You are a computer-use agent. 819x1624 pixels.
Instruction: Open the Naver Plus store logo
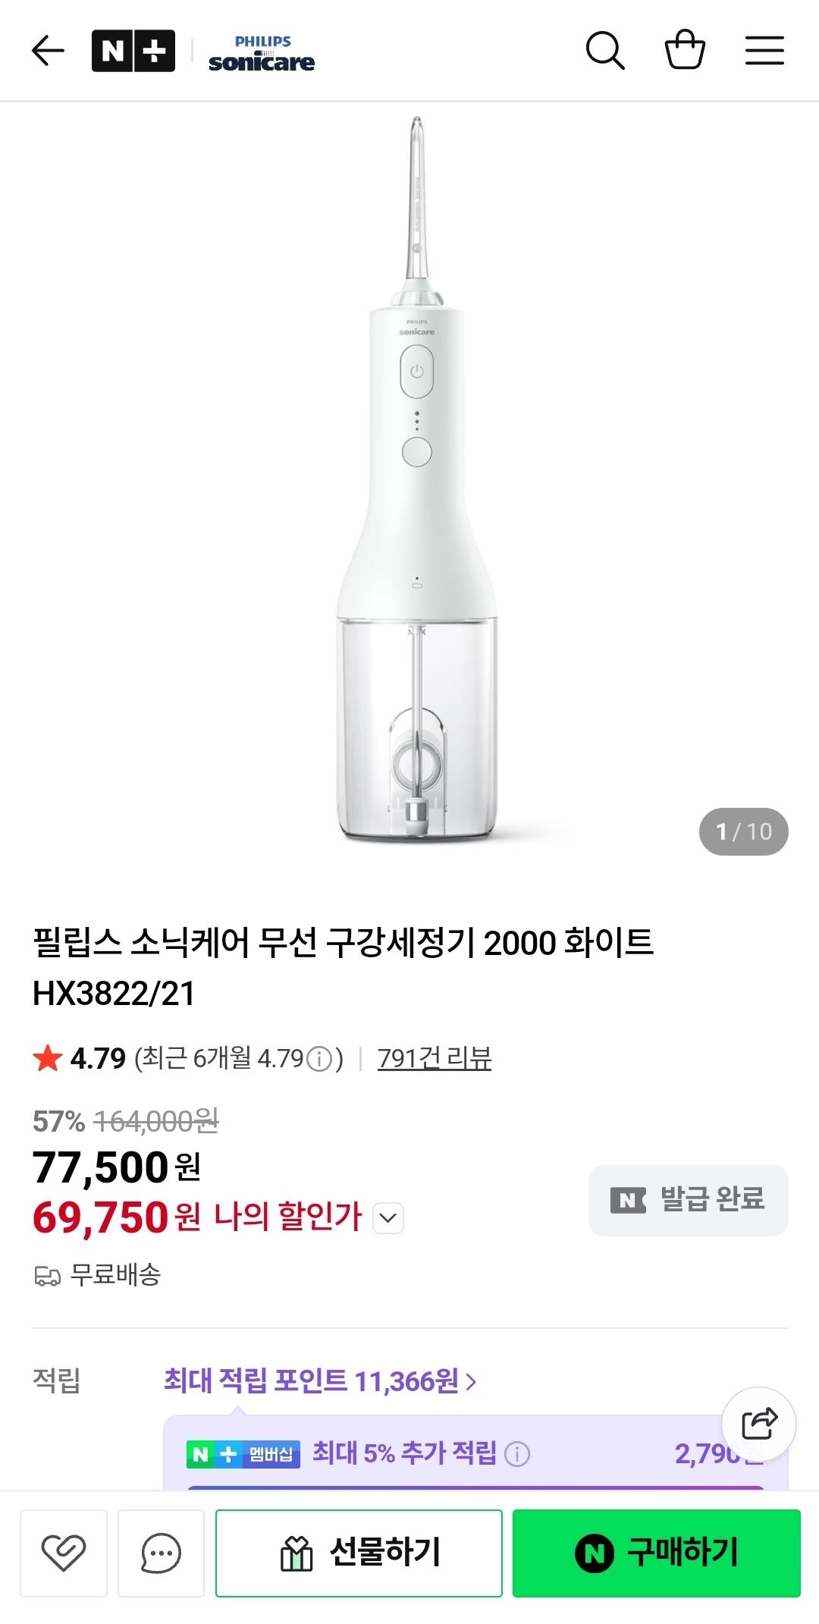tap(133, 51)
